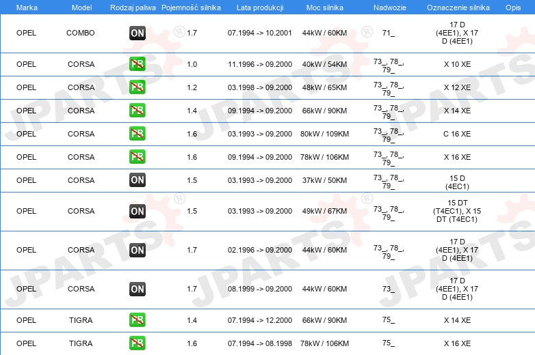Screen dimensions: 535x355
Task: Select the 78kW / 106KM cell in the Corsa row
Action: tap(324, 157)
